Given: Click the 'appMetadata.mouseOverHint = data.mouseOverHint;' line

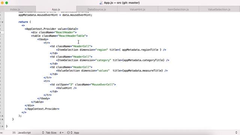Looking at the screenshot, I should click(55, 15).
